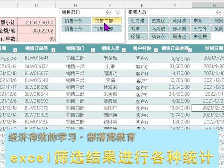Click order count cell 63
The height and width of the screenshot is (168, 224).
pos(36,38)
